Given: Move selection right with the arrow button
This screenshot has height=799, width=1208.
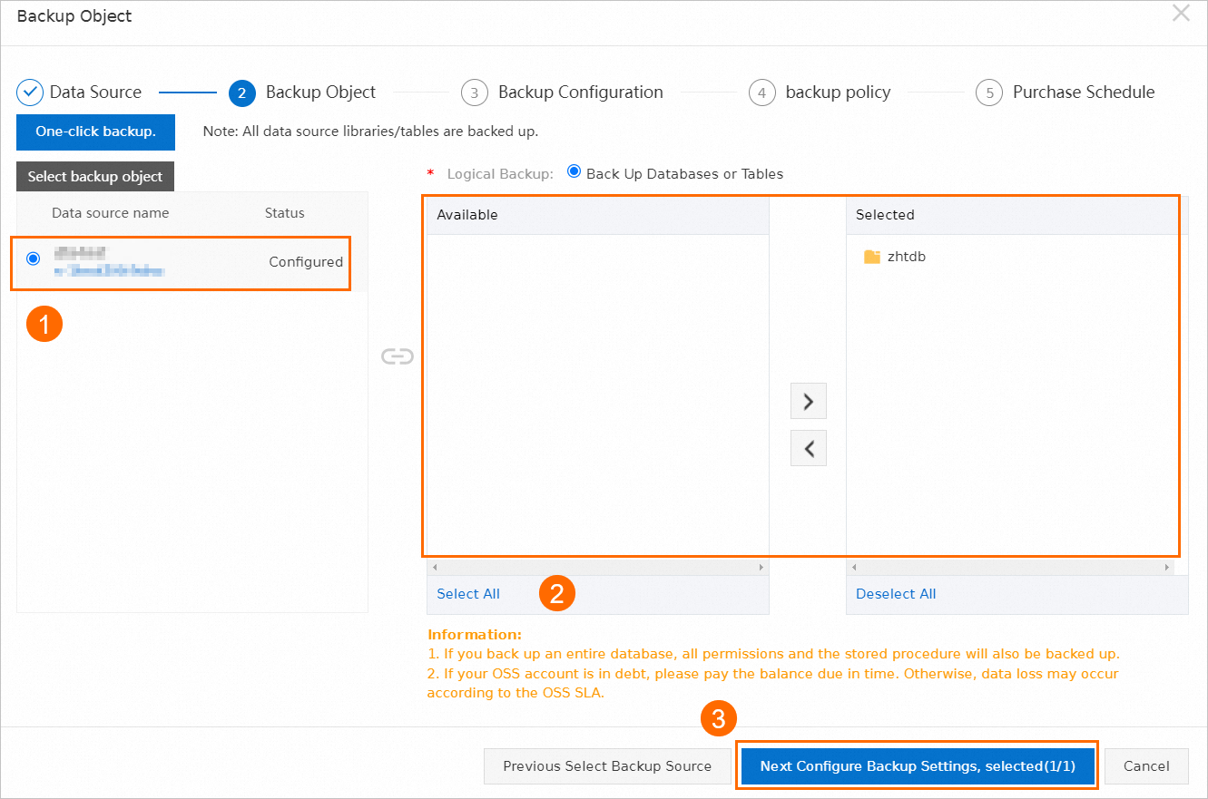Looking at the screenshot, I should tap(809, 401).
